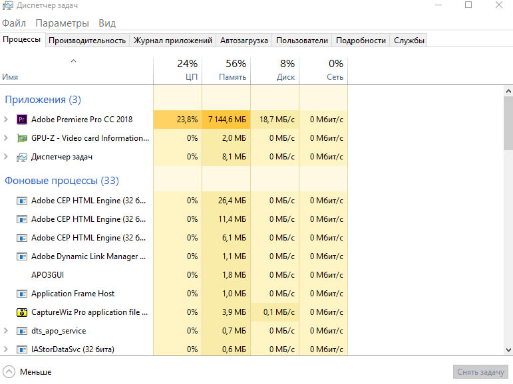Click the Диспетчер задач row icon
The height and width of the screenshot is (384, 513).
coord(21,157)
